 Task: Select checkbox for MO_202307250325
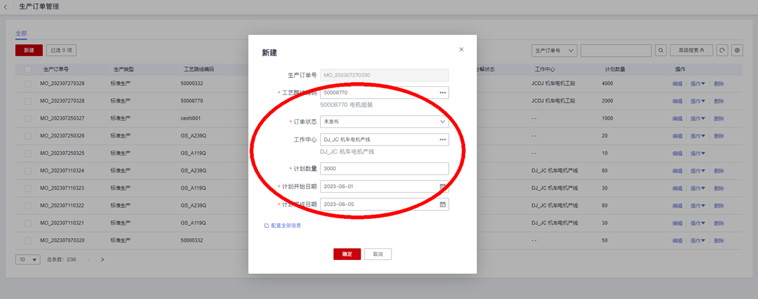point(28,153)
